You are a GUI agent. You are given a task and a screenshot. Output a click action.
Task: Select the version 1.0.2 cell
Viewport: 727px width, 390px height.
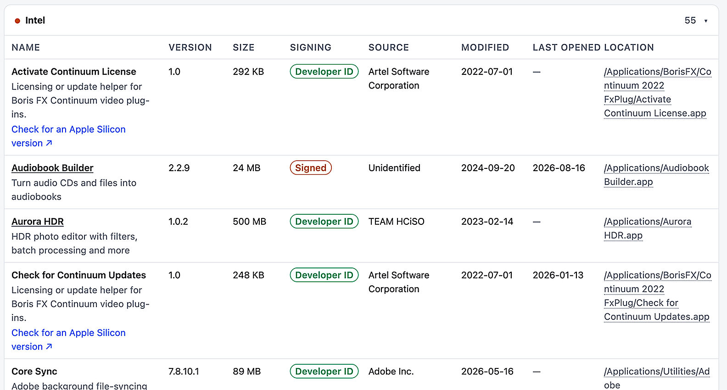(x=178, y=222)
